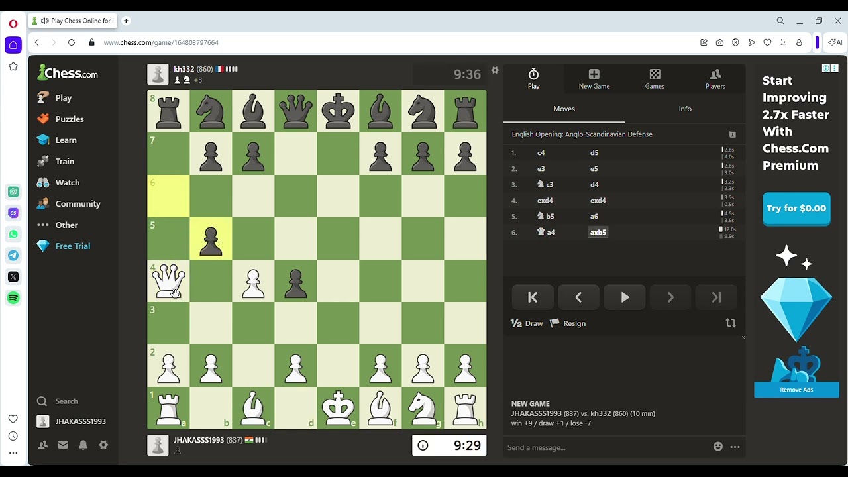The width and height of the screenshot is (848, 477).
Task: Jump to the last move
Action: pos(716,297)
